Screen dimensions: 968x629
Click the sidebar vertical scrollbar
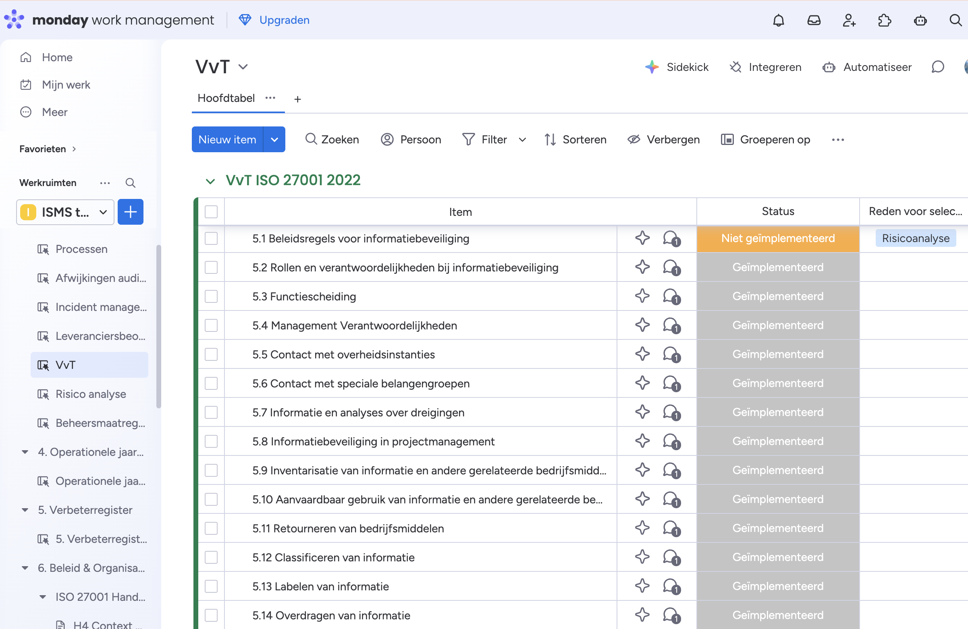(x=159, y=325)
